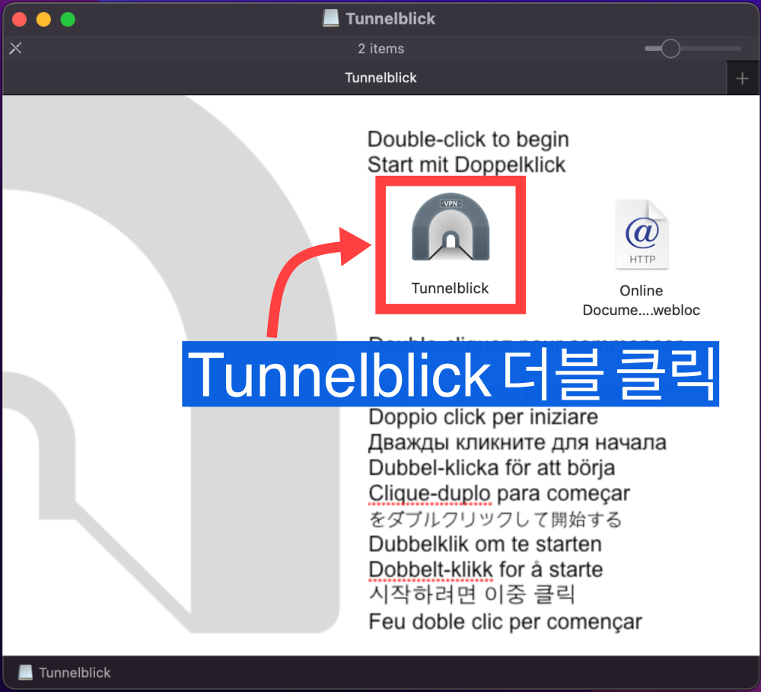Select the 'Online Docume....webloc' file name
This screenshot has height=692, width=761.
[x=641, y=300]
